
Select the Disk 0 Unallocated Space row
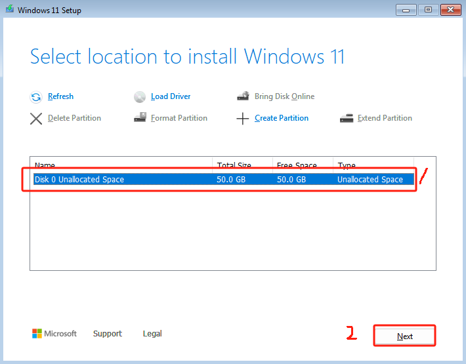224,179
